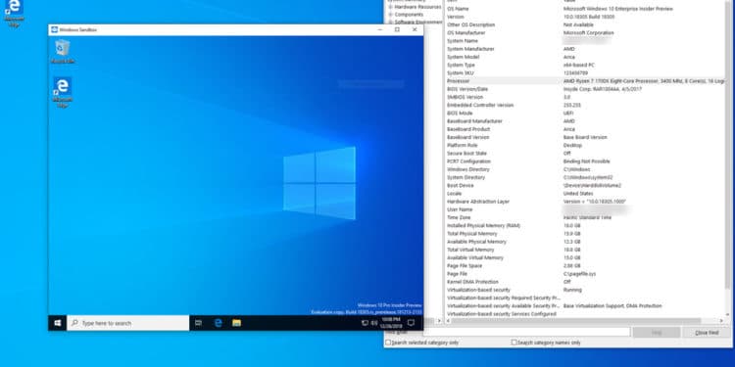This screenshot has width=735, height=367.
Task: Select Microsoft Edge shortcut inside Sandbox desktop
Action: click(63, 92)
